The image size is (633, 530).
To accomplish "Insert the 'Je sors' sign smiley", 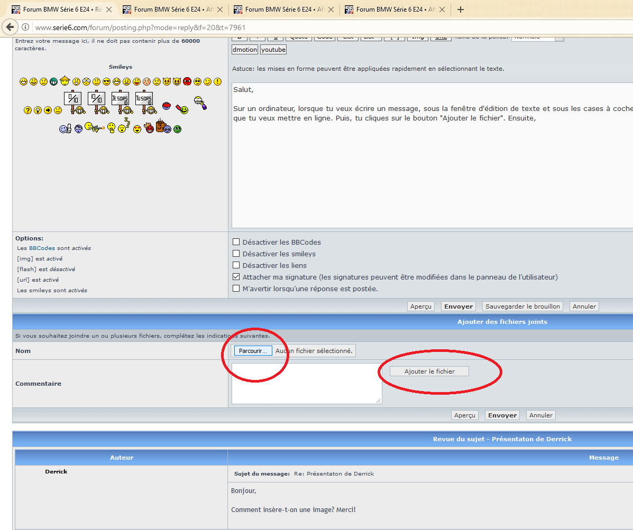I will pos(120,98).
